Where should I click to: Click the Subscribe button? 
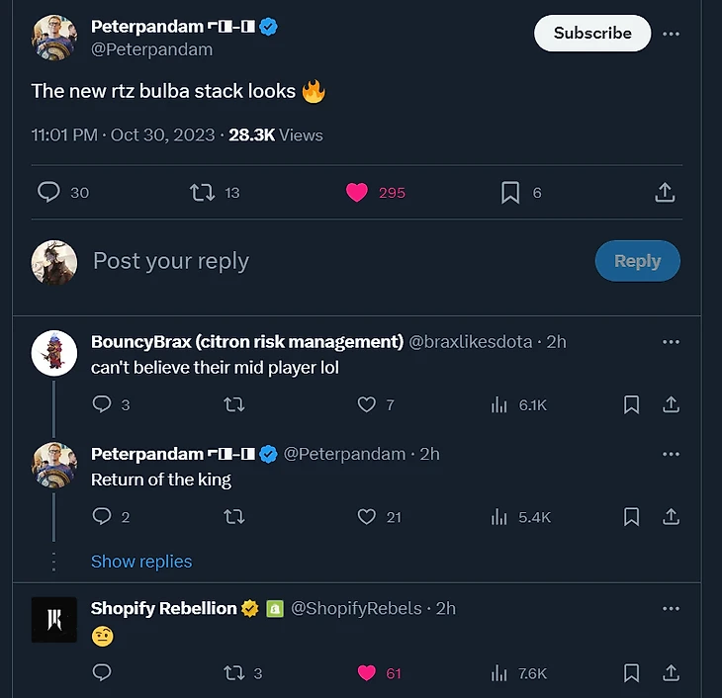coord(591,33)
